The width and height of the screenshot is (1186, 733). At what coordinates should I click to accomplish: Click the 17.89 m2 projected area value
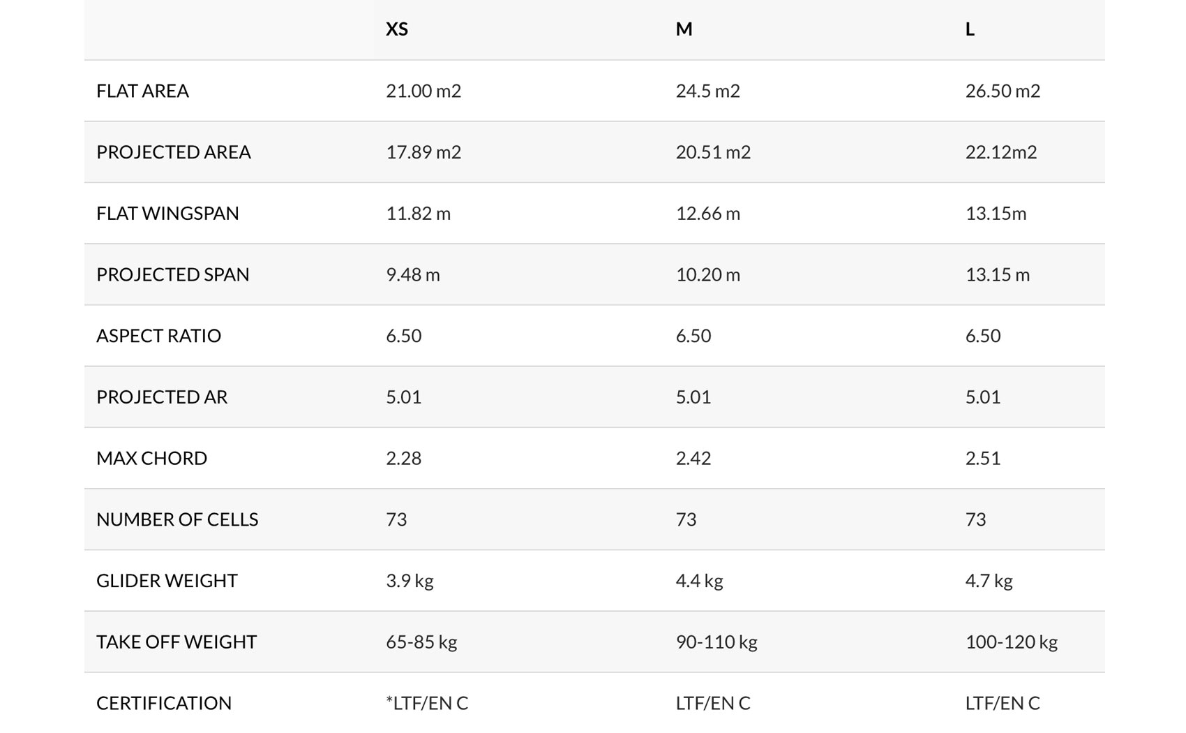click(x=423, y=152)
